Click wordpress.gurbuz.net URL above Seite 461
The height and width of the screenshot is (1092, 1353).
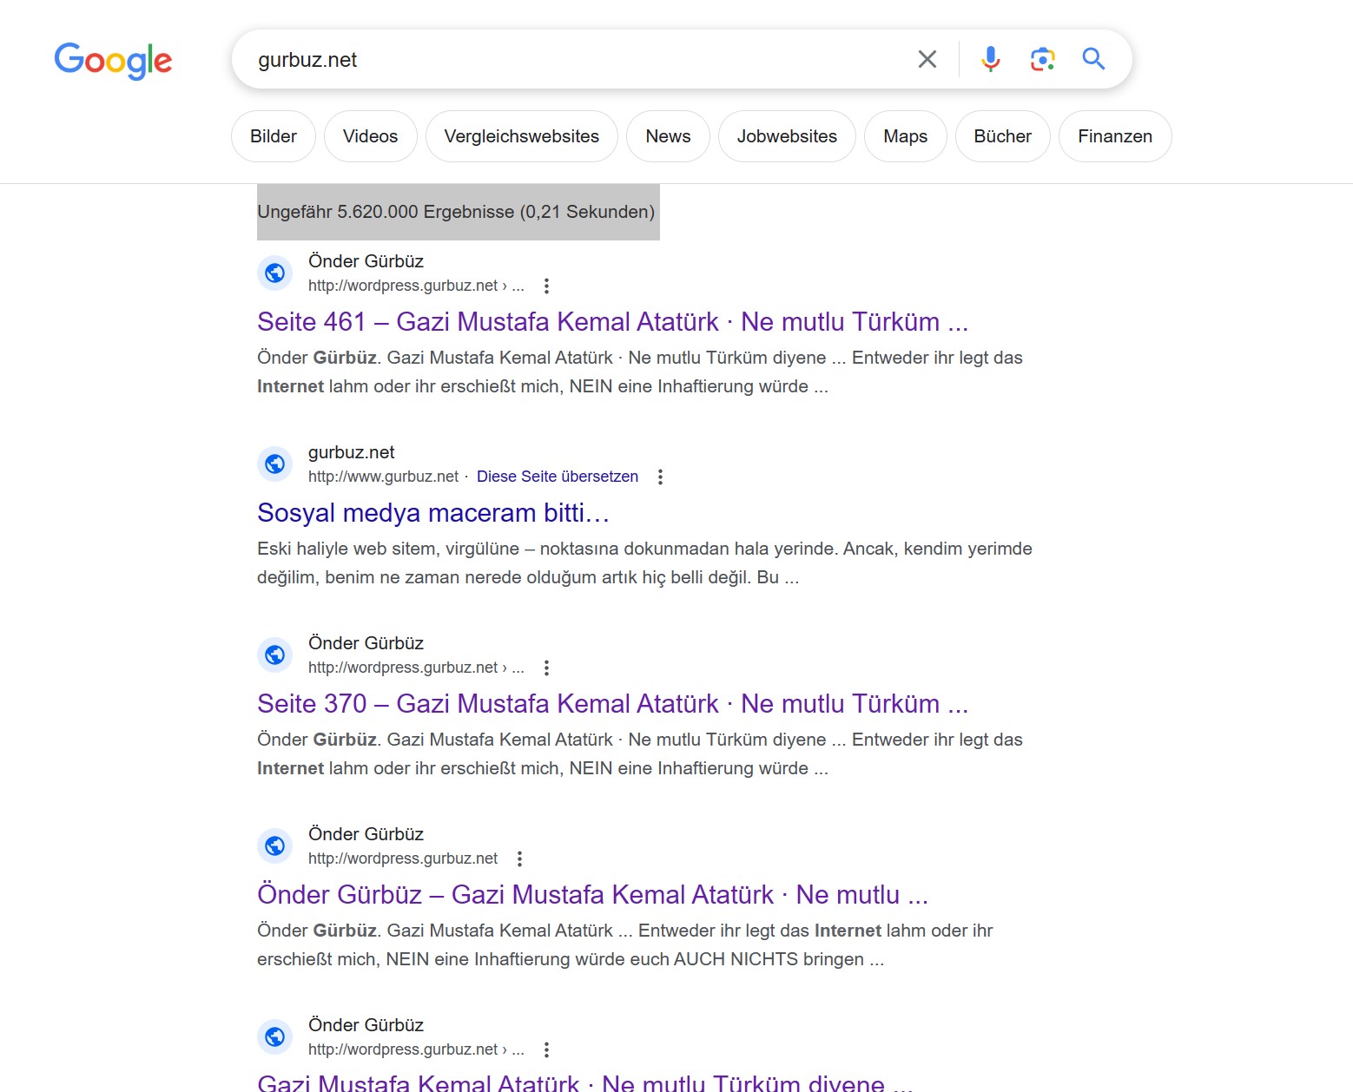click(x=416, y=286)
